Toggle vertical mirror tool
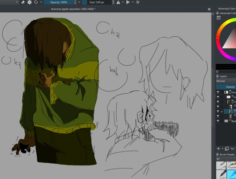 [x=128, y=2]
